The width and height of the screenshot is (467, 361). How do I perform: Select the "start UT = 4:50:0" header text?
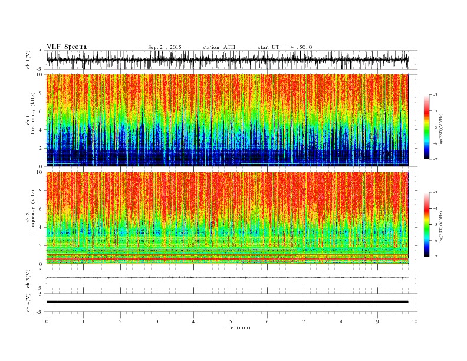[285, 47]
